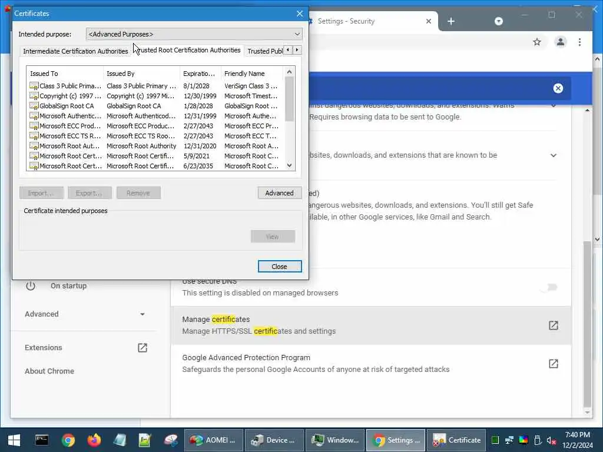The image size is (603, 452).
Task: Select Copyright (c) 1997 certificate icon
Action: coord(34,96)
